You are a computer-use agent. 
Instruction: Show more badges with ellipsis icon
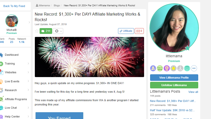pos(194,68)
